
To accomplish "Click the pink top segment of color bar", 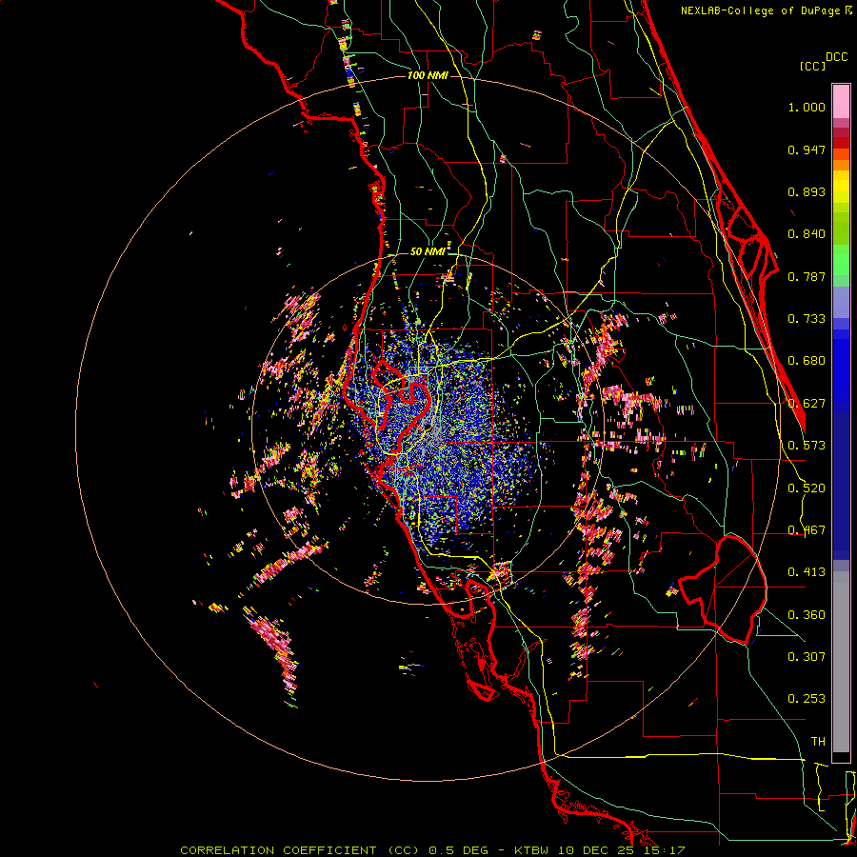I will tap(841, 101).
